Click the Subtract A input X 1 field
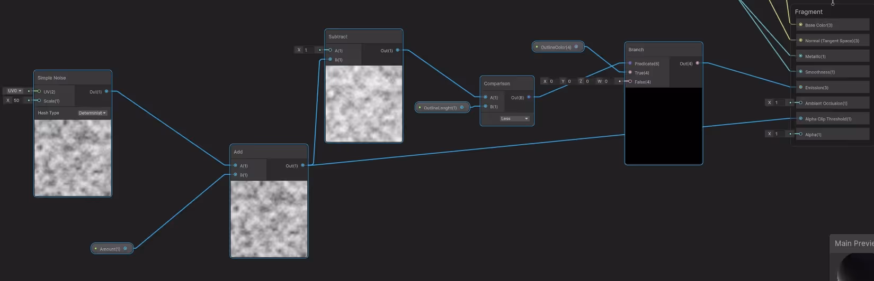Screen dimensions: 874x281 click(x=309, y=50)
